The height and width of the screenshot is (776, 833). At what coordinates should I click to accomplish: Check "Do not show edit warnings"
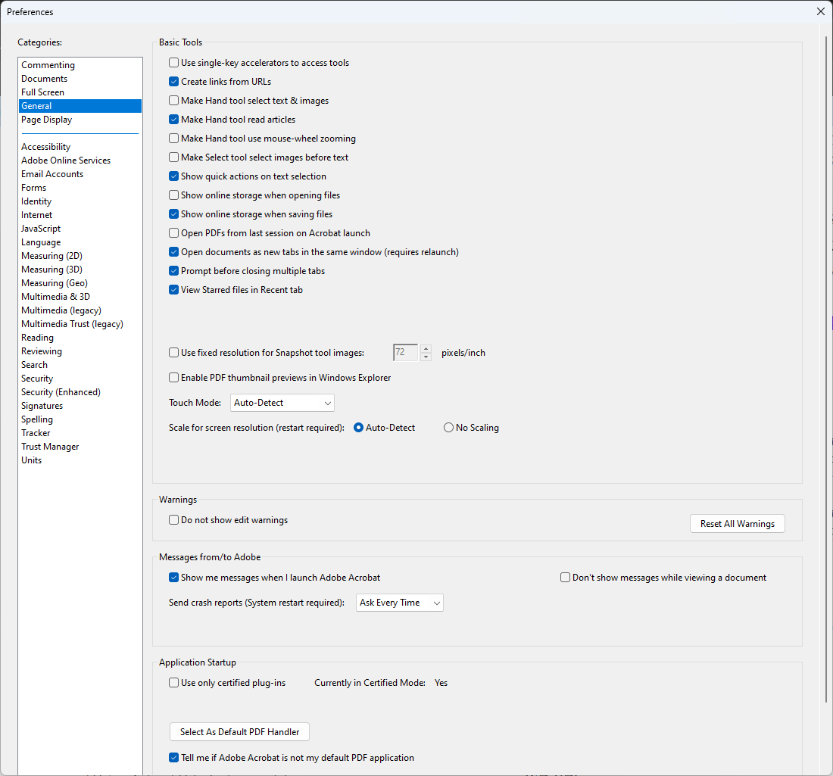tap(173, 520)
